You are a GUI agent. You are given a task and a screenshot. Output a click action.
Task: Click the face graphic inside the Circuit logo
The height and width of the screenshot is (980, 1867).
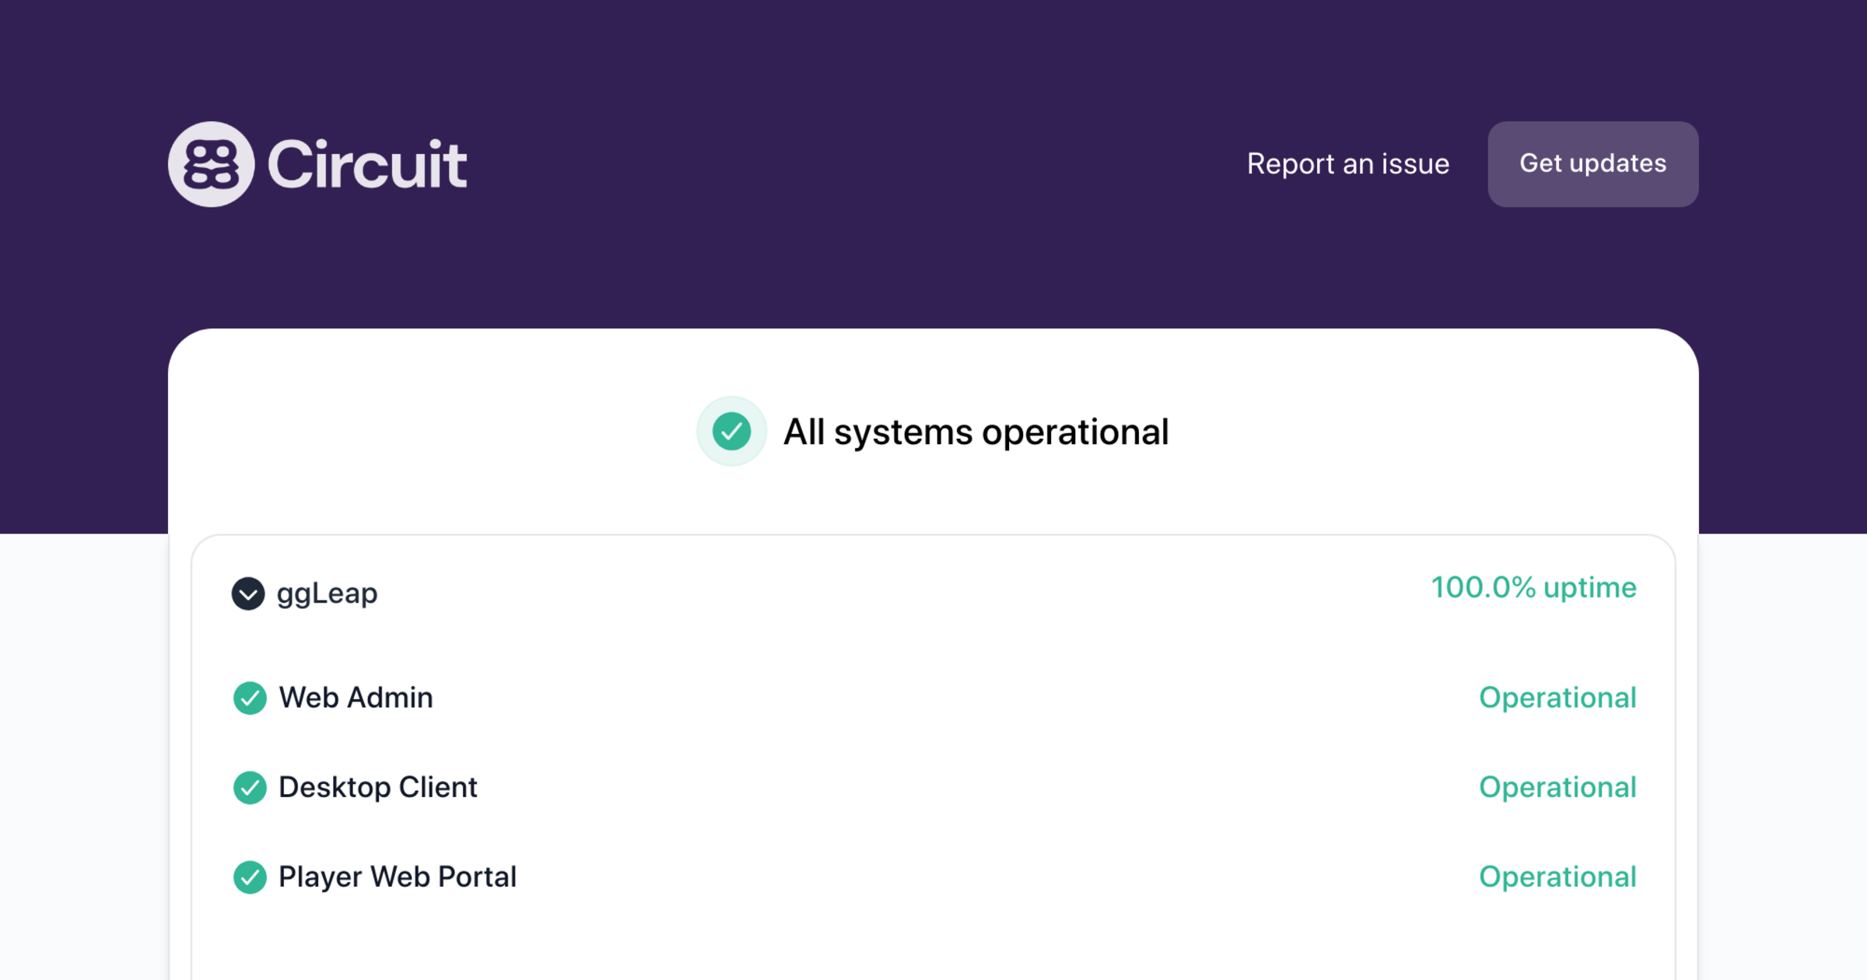point(211,164)
